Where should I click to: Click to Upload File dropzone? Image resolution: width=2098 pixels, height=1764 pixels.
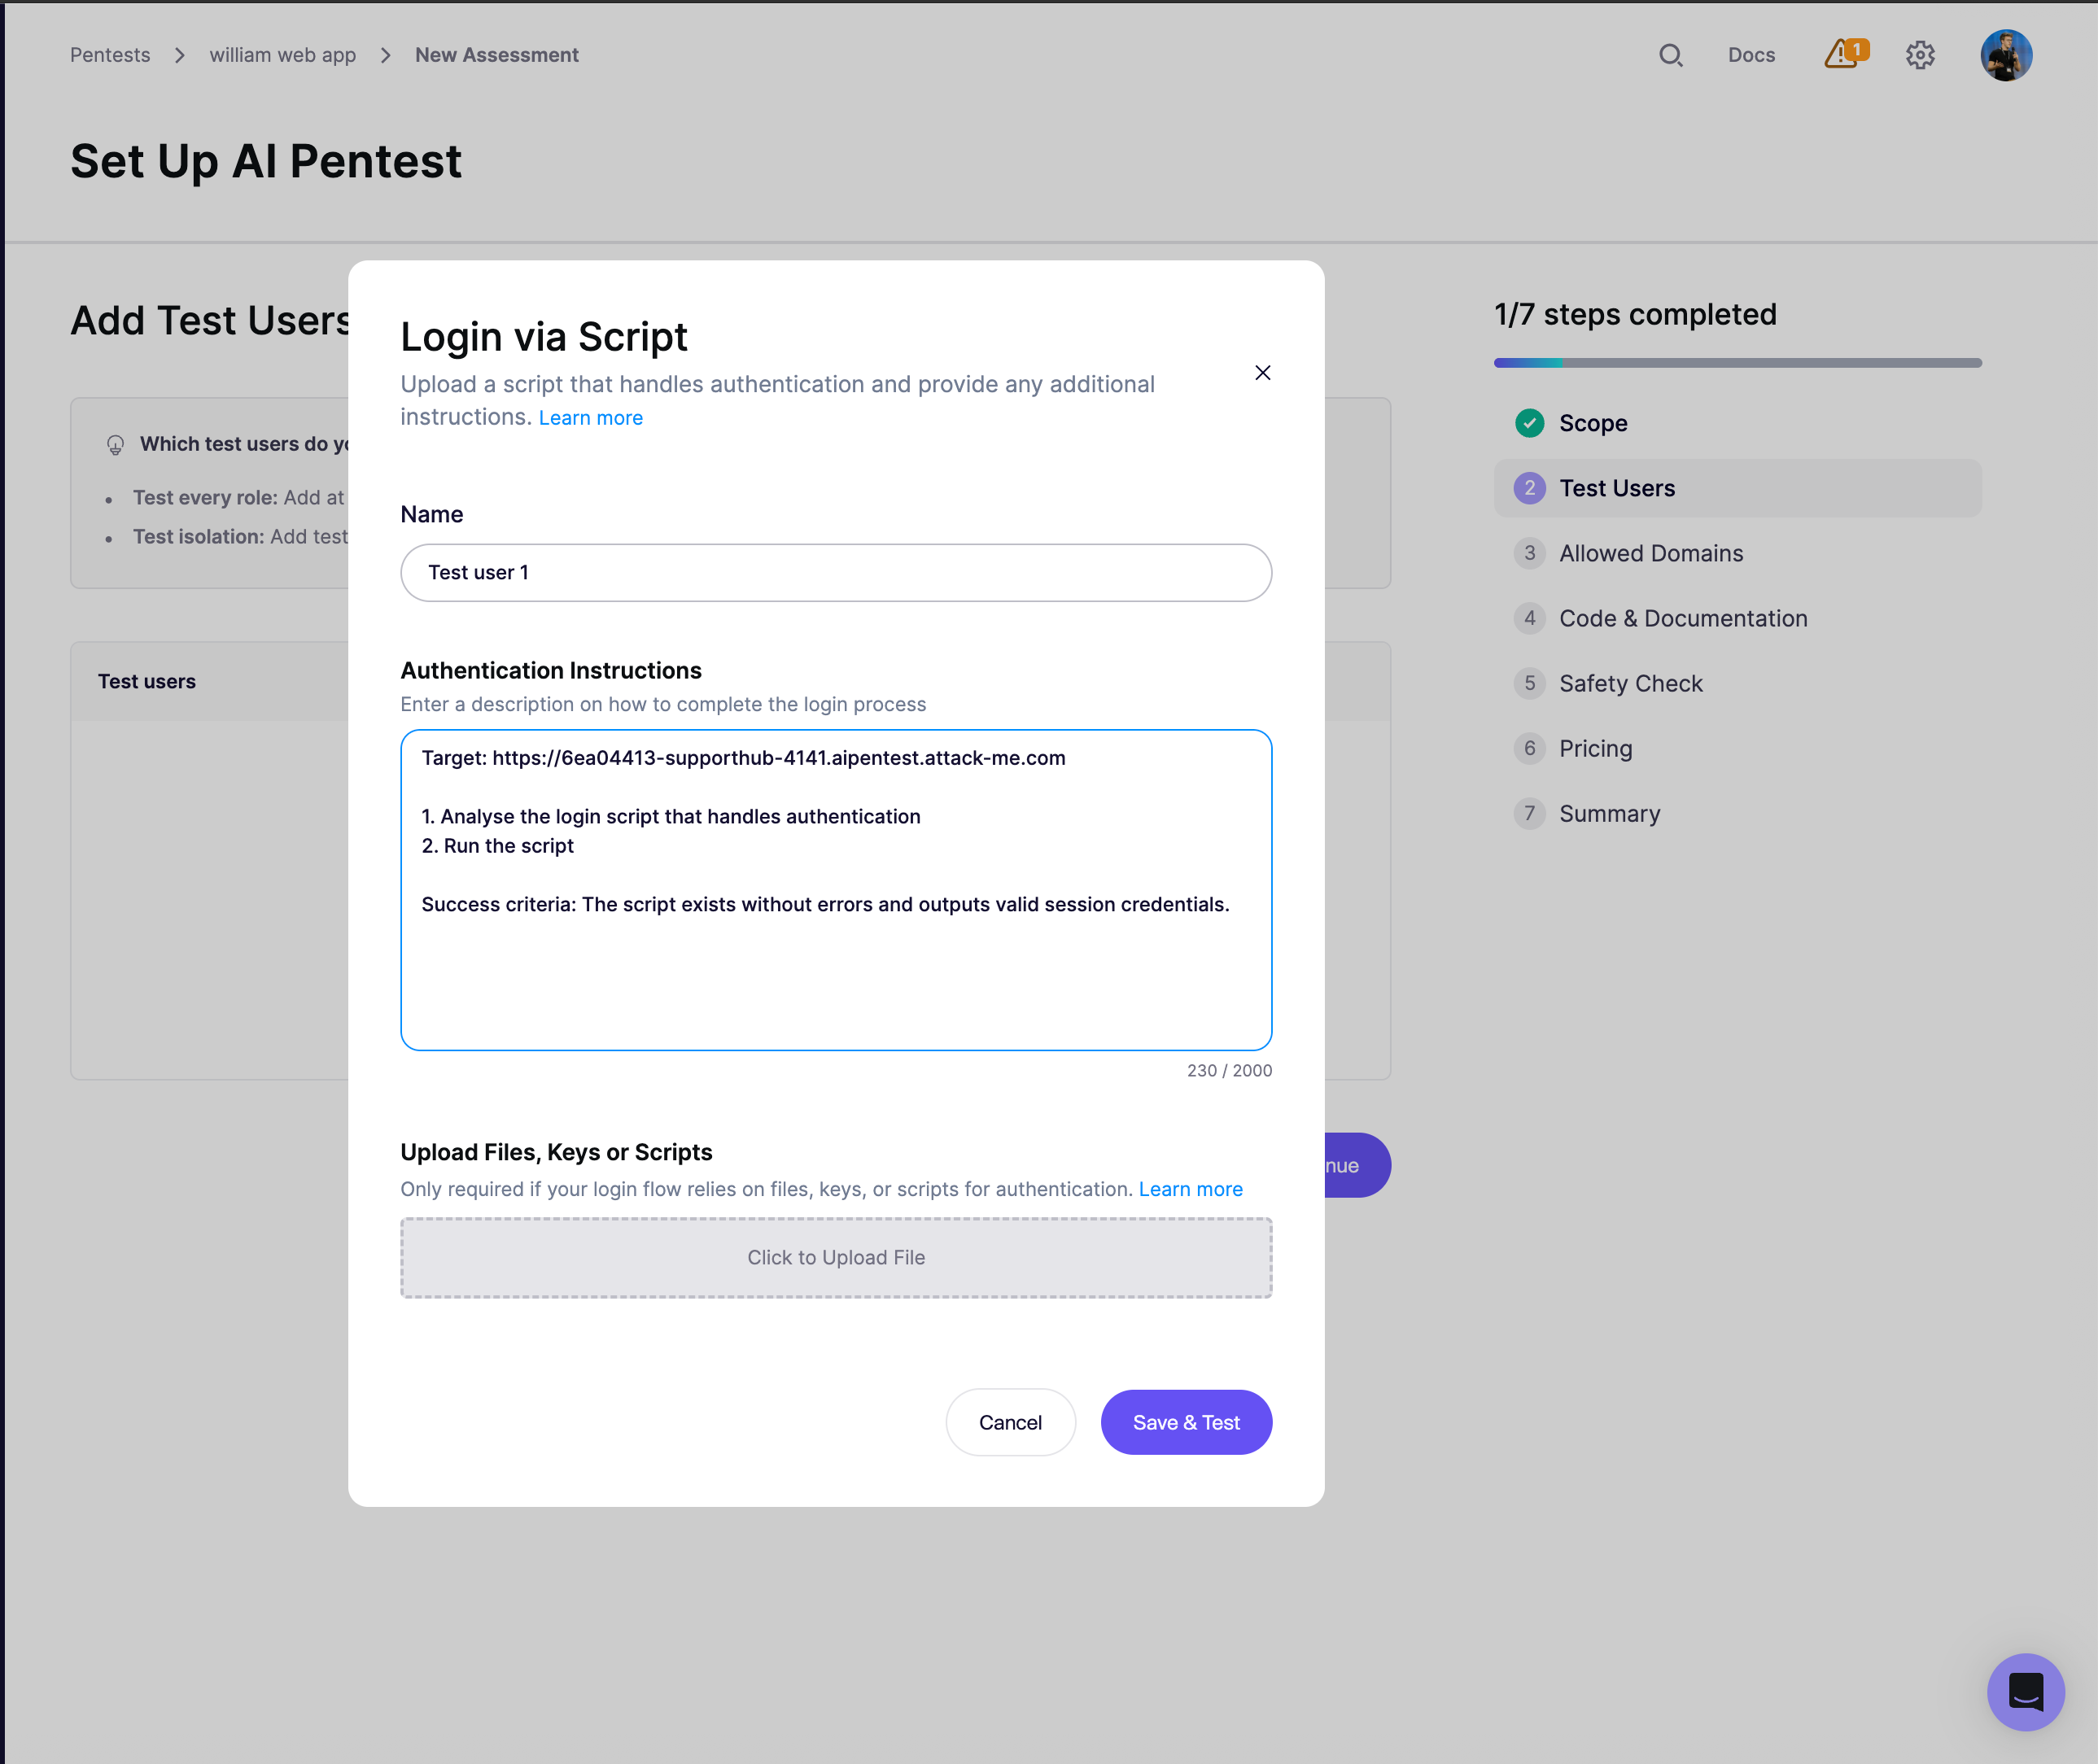[836, 1257]
